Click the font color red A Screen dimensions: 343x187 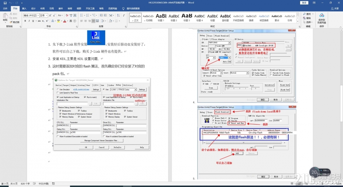[x=64, y=21]
